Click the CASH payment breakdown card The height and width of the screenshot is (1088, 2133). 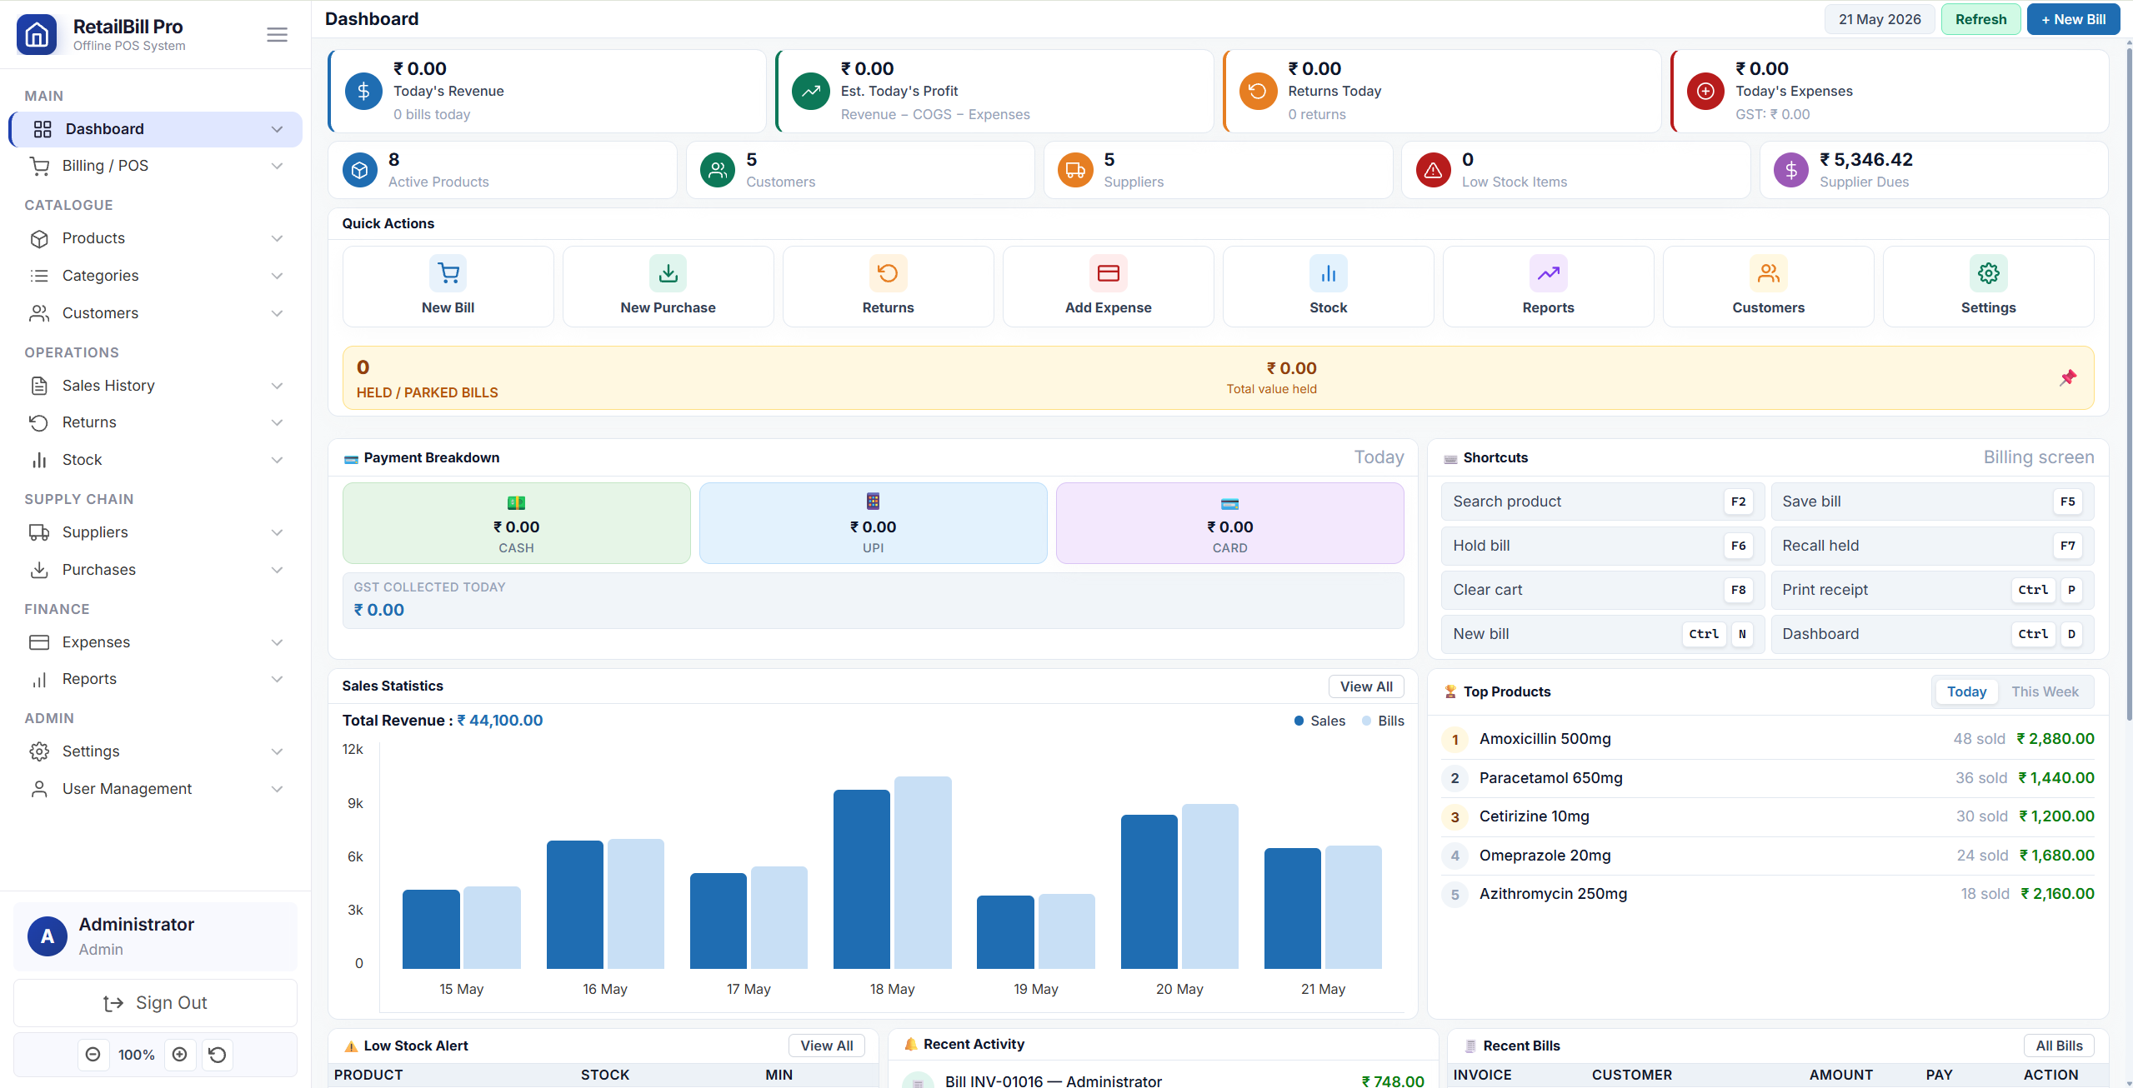pos(517,523)
